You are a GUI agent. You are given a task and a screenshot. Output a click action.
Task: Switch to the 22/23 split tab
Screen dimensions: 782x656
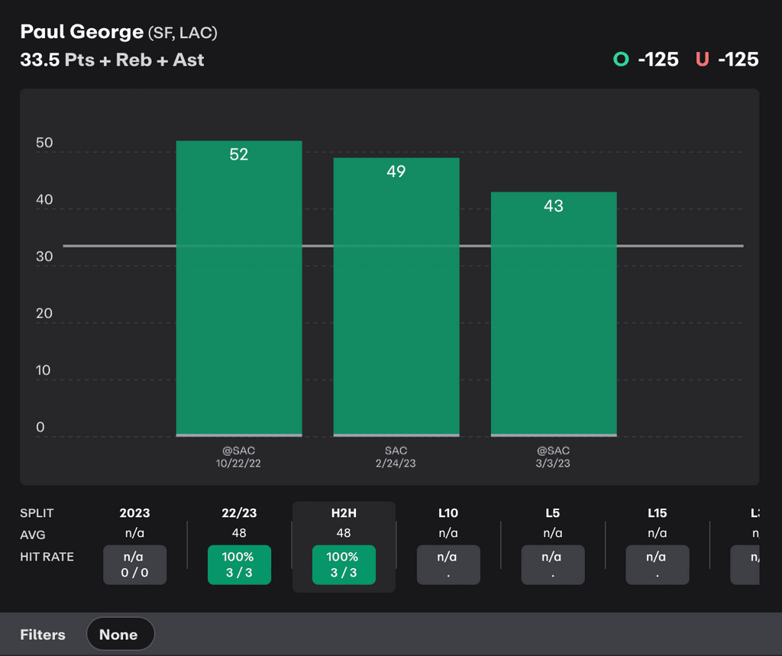coord(239,513)
